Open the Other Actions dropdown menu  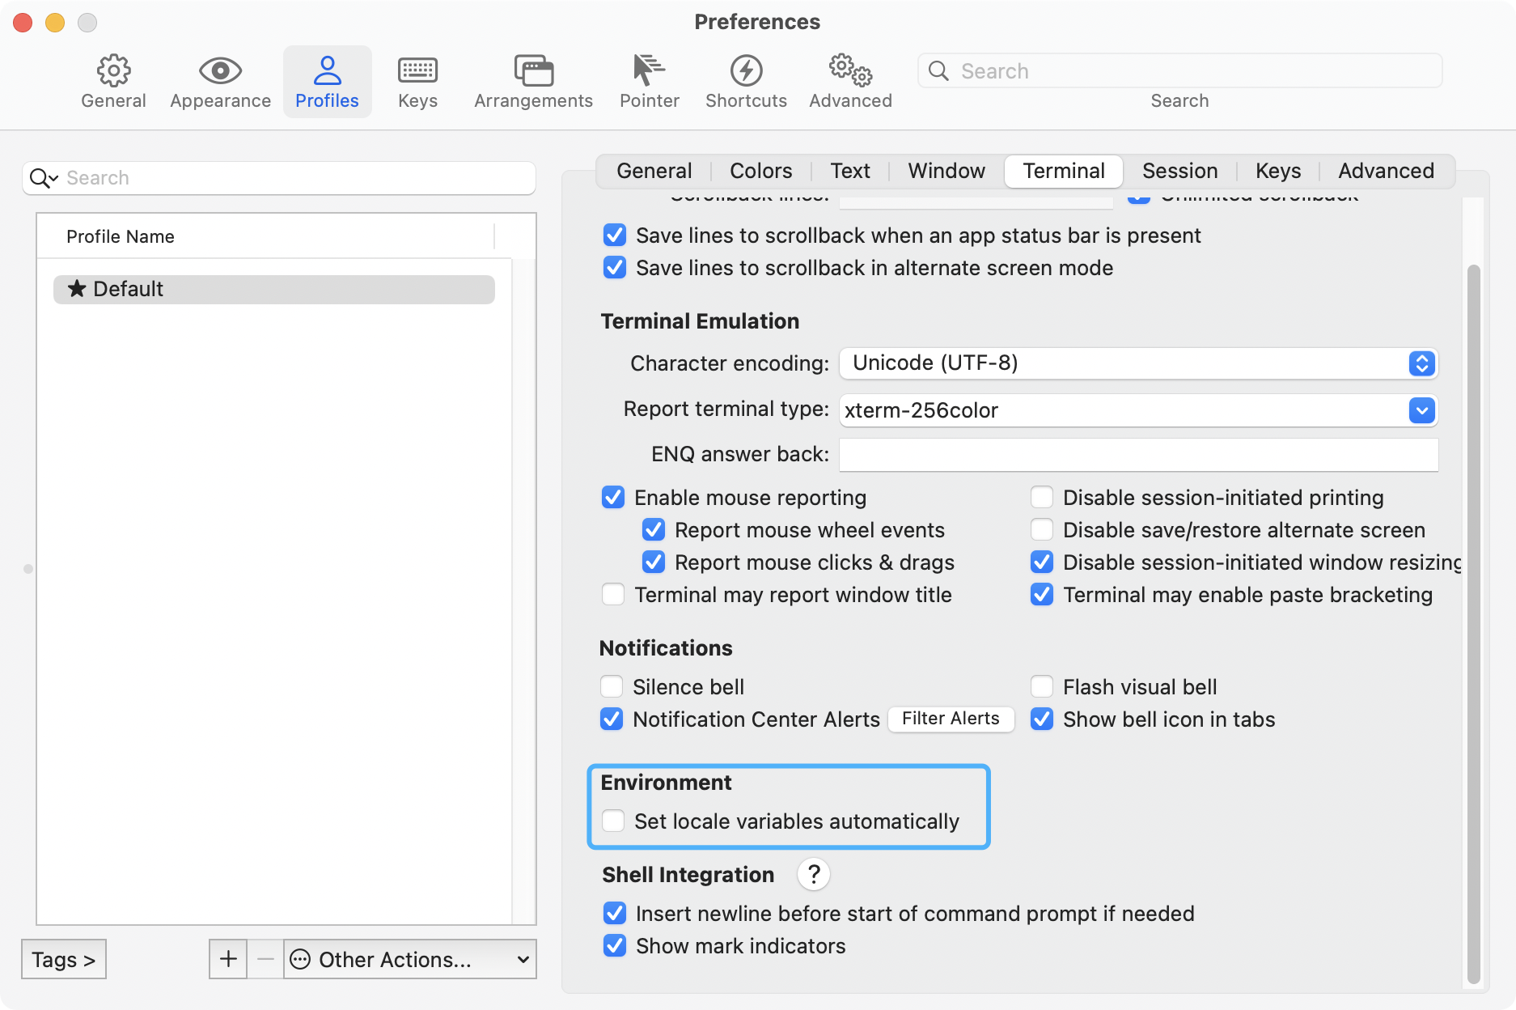[410, 959]
